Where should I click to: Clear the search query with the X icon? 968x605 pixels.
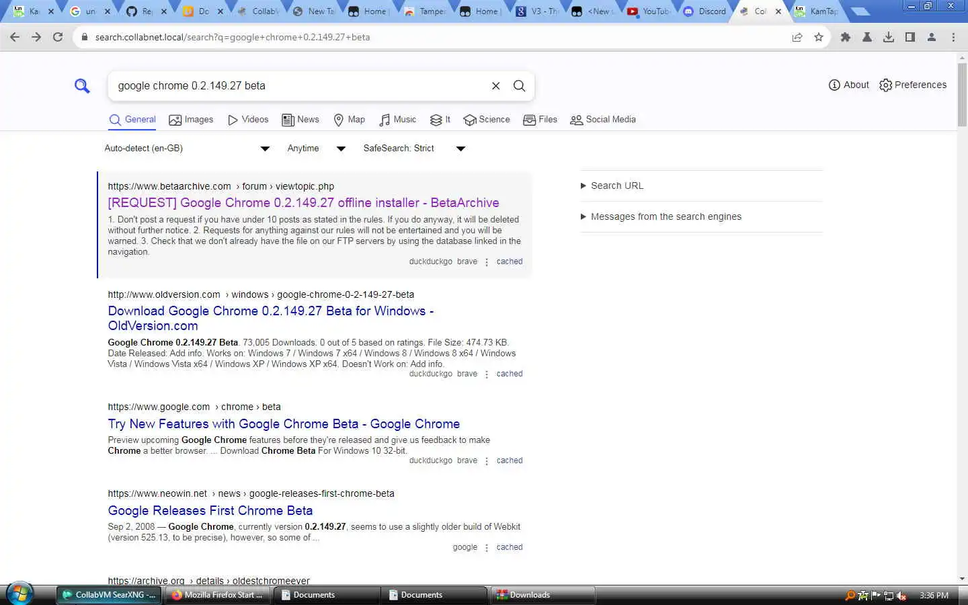[495, 85]
